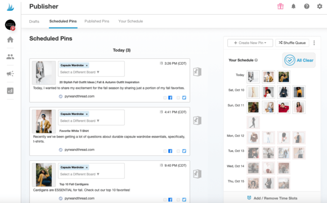Click Add / Remove Time Slots
The image size is (327, 203).
click(x=275, y=198)
